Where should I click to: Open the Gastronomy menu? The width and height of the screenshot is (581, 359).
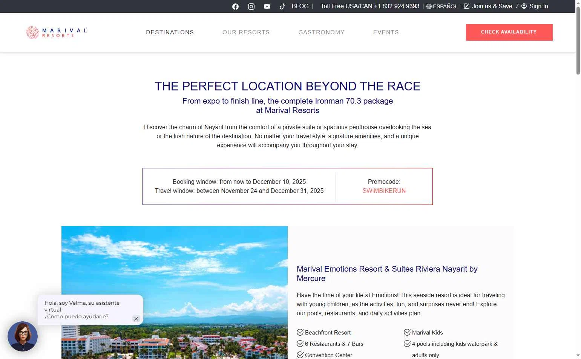coord(322,32)
